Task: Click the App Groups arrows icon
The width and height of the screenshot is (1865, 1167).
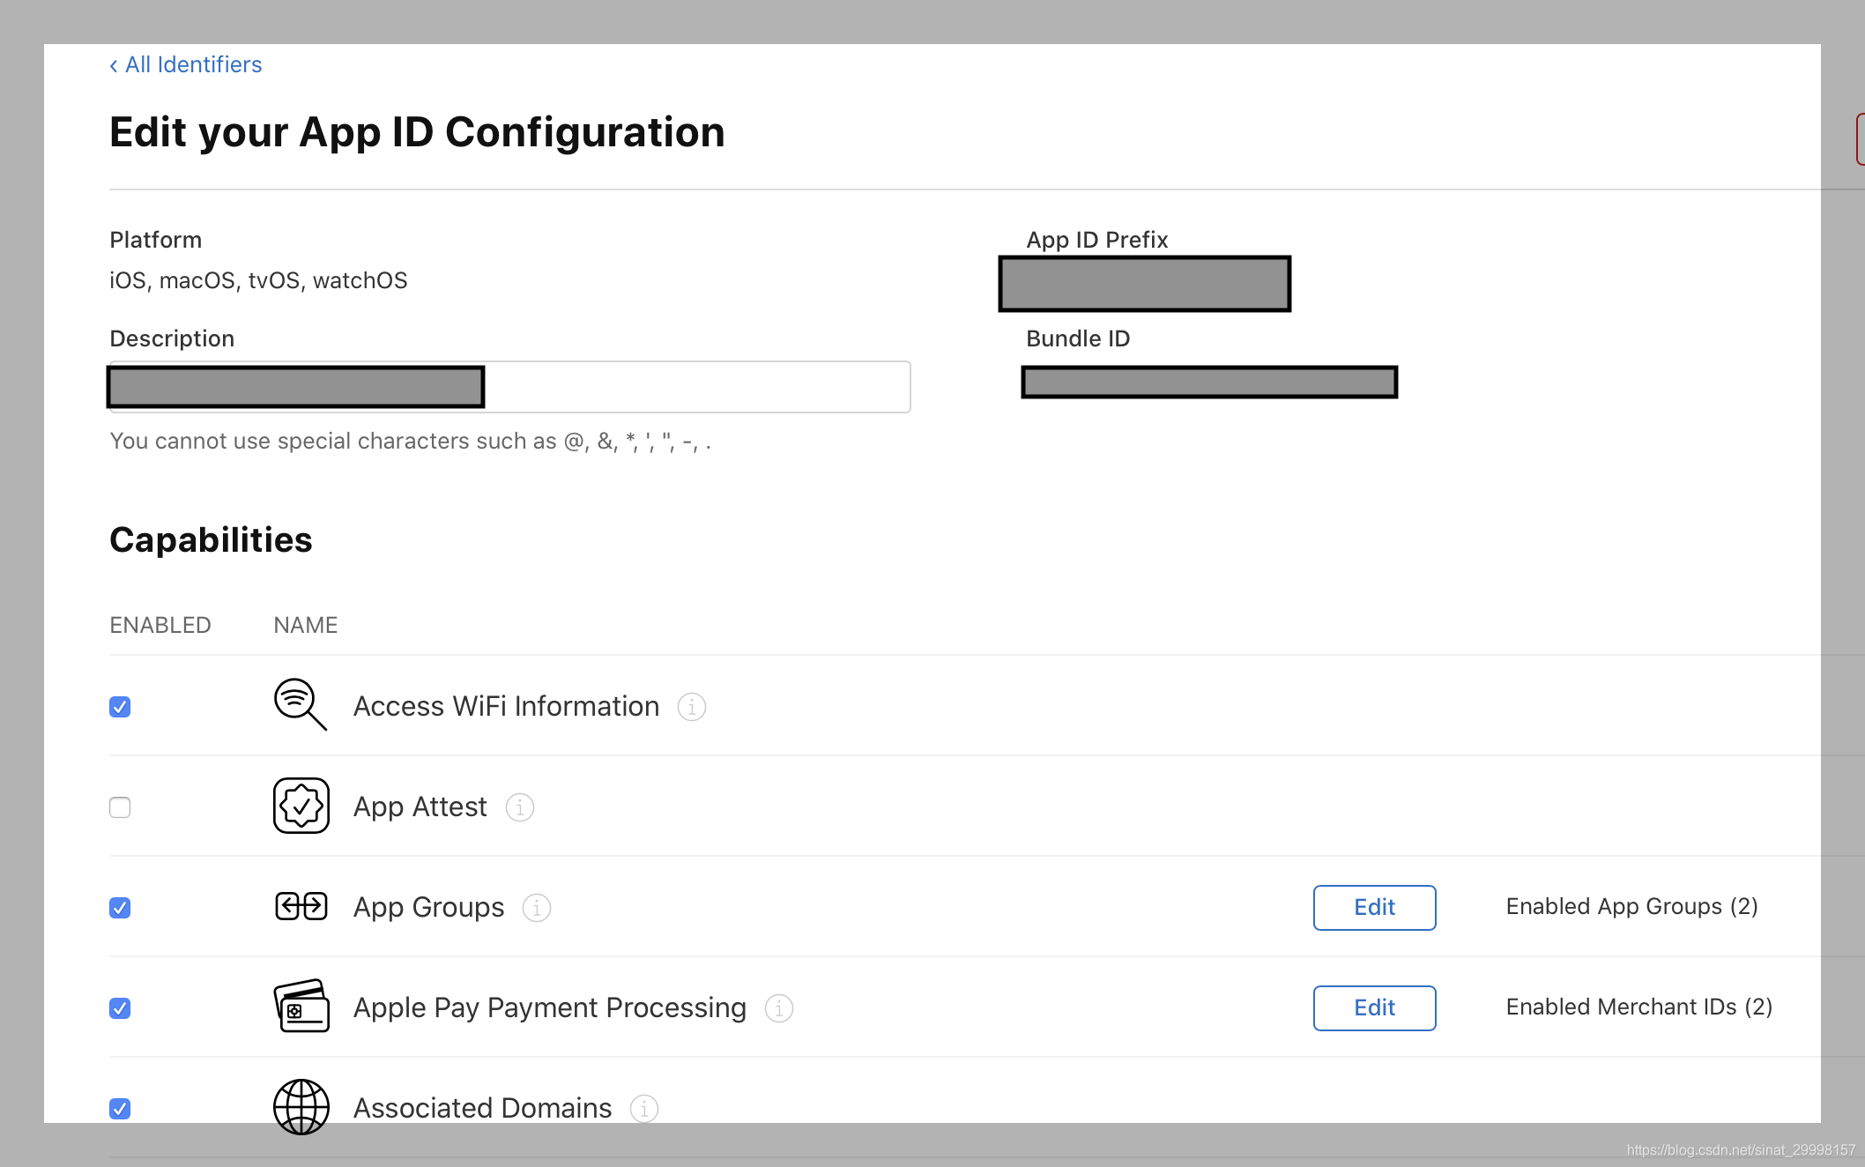Action: tap(301, 906)
